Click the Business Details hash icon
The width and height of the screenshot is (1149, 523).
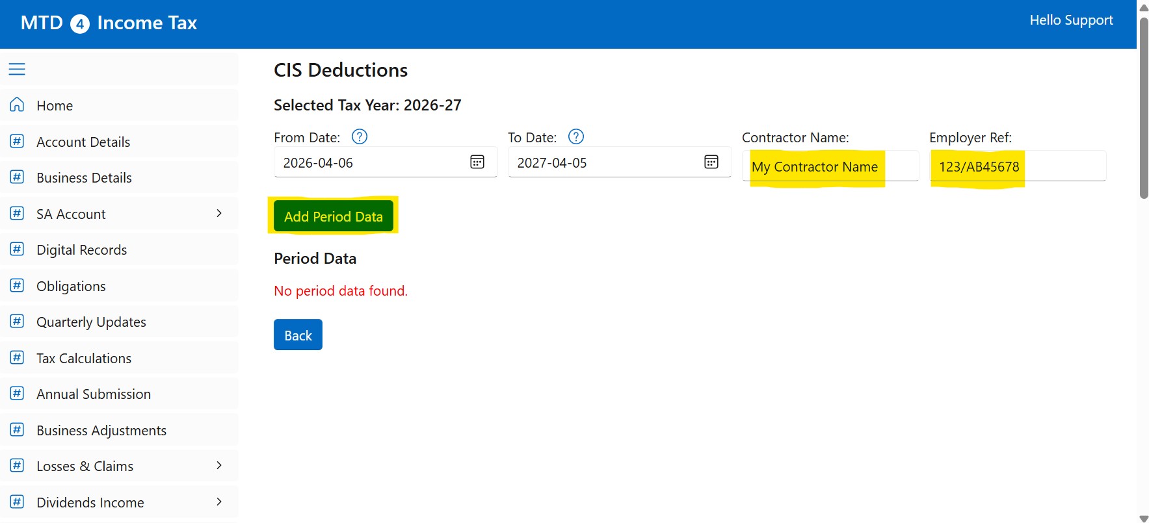(17, 177)
